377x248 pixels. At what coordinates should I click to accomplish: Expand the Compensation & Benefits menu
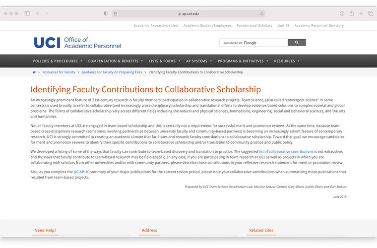pyautogui.click(x=115, y=61)
